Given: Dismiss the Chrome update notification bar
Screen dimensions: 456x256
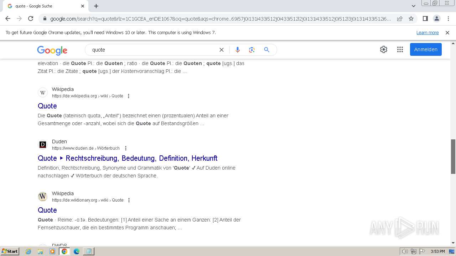Looking at the screenshot, I should coord(447,32).
